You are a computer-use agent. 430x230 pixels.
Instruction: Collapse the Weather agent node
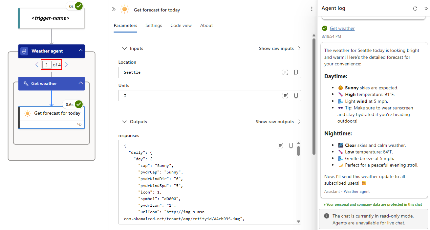coord(80,51)
